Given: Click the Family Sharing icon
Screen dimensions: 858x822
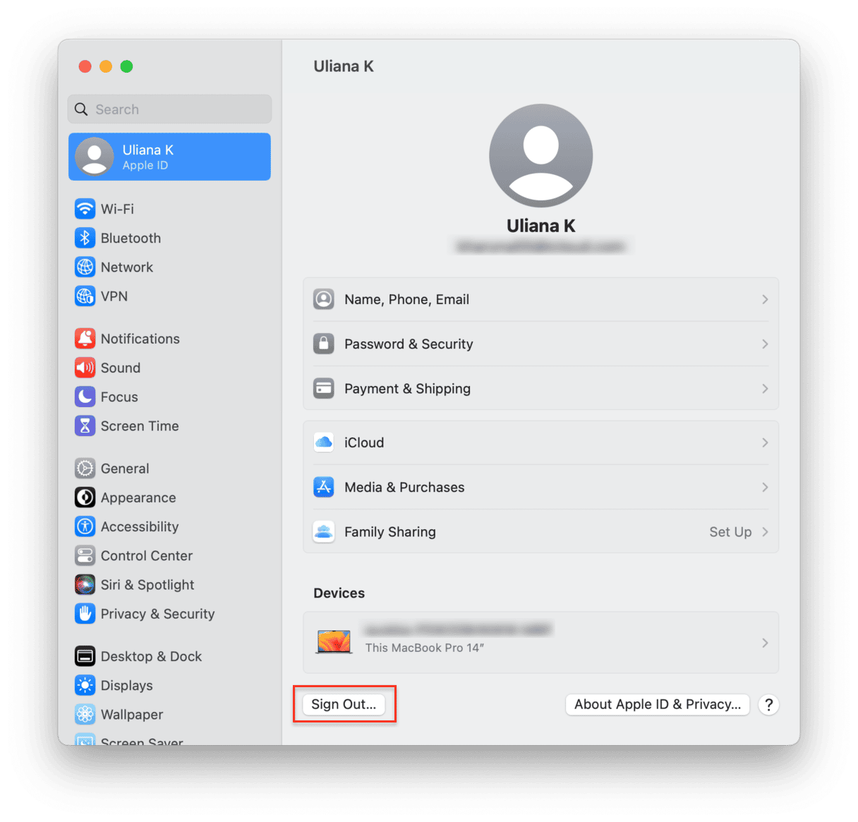Looking at the screenshot, I should [x=324, y=531].
